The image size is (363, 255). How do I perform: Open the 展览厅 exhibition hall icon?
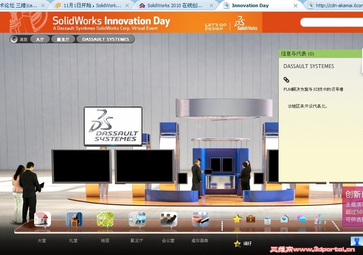coord(137,219)
